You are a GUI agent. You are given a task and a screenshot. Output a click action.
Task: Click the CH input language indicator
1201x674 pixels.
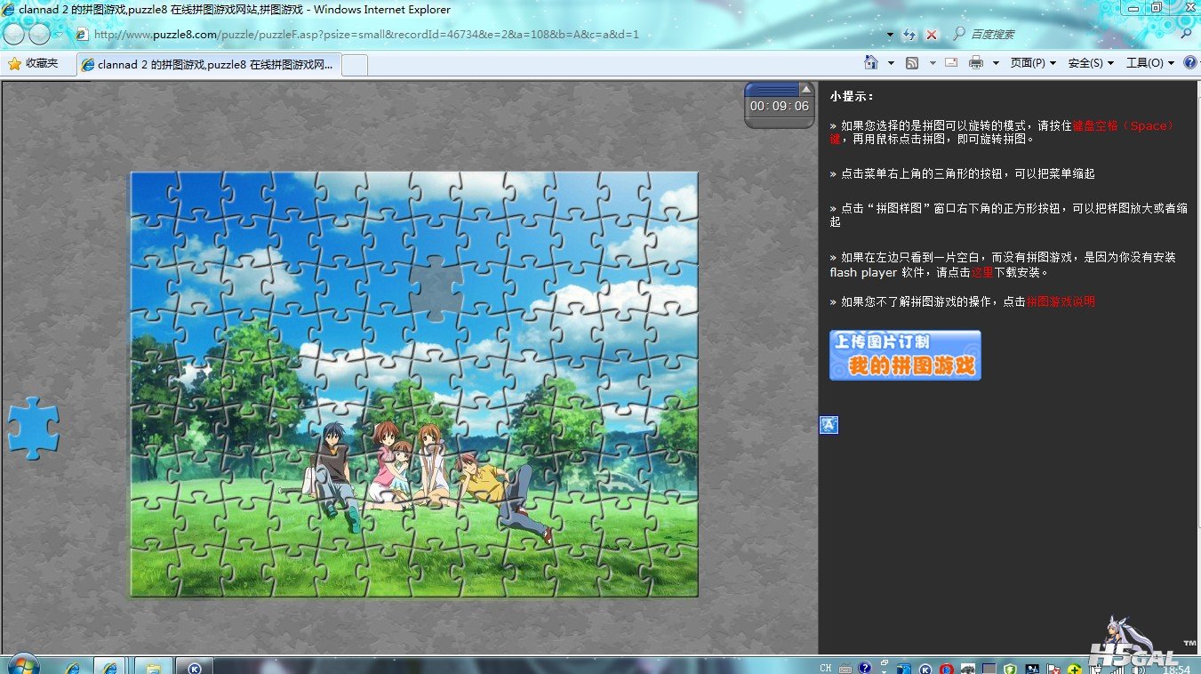click(x=826, y=668)
